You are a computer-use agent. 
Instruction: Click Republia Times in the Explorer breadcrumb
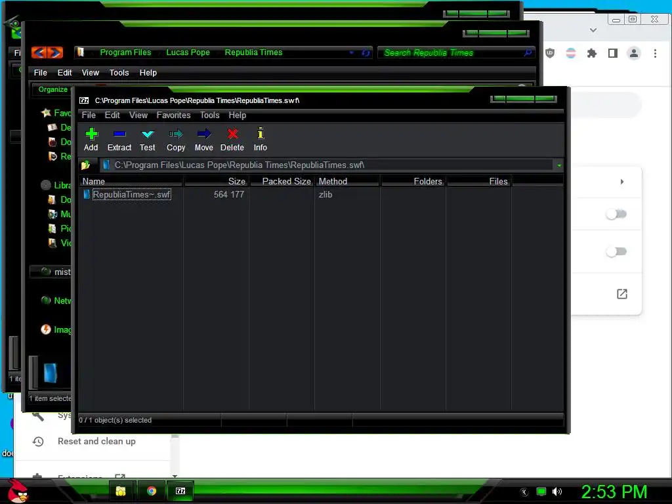[253, 52]
